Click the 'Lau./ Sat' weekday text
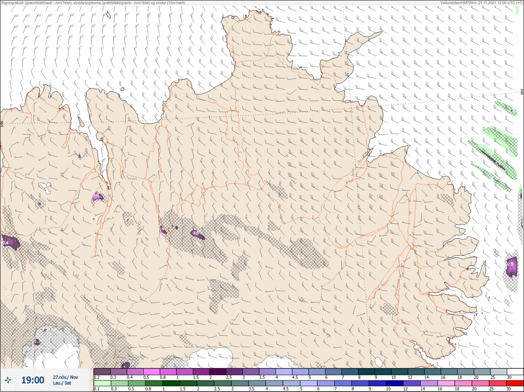 click(62, 383)
